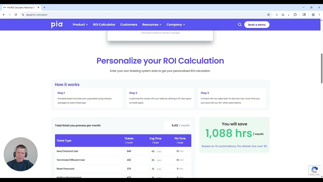Screen dimensions: 323x182
Task: Click the browser back arrow
Action: point(4,15)
